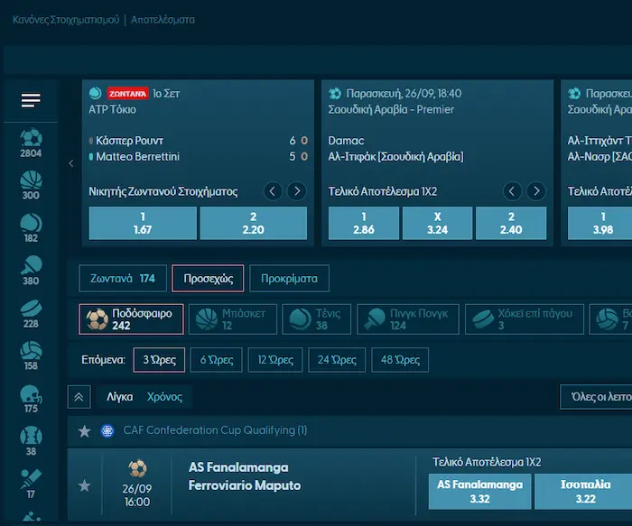
Task: Select the football icon showing 2804
Action: (x=31, y=143)
